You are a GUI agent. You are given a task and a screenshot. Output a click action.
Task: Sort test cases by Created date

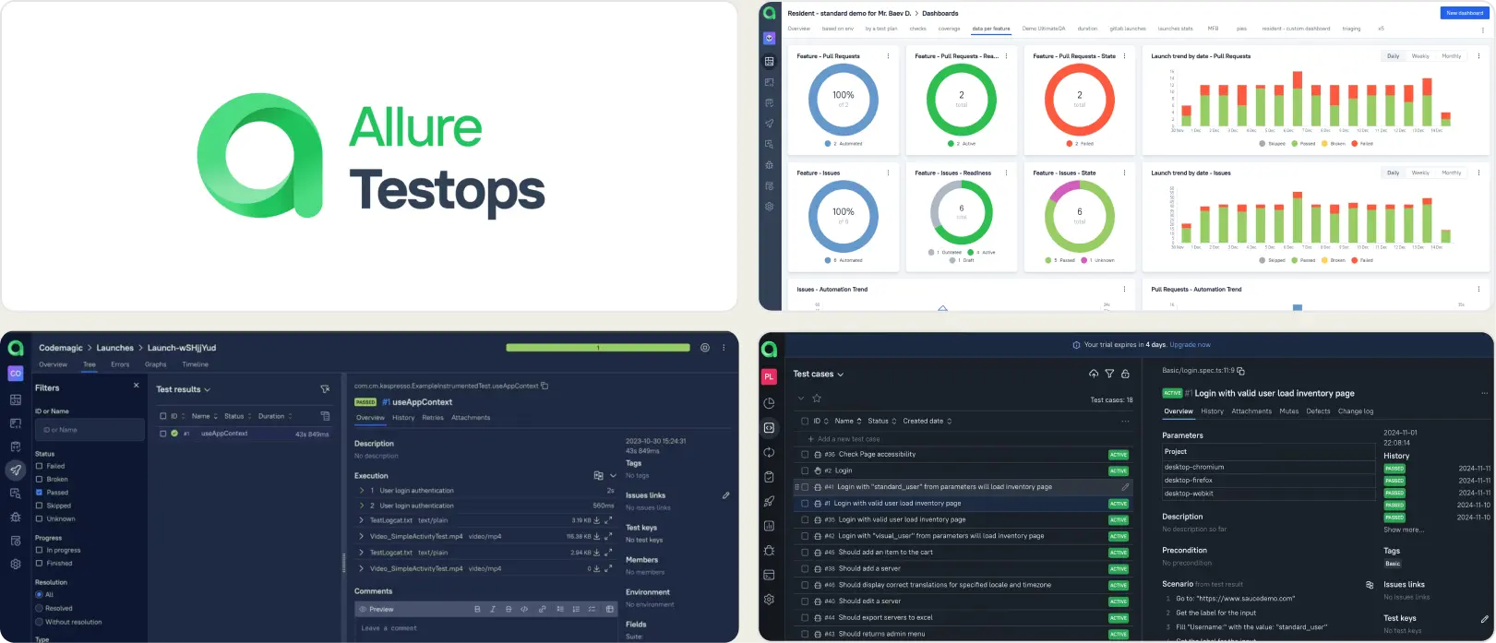tap(927, 421)
